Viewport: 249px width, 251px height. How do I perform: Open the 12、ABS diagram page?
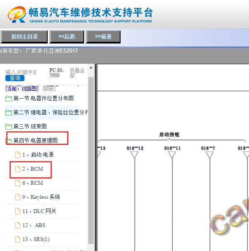point(34,225)
